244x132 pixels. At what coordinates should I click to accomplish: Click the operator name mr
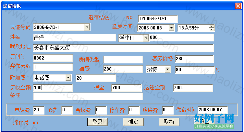tap(35, 123)
